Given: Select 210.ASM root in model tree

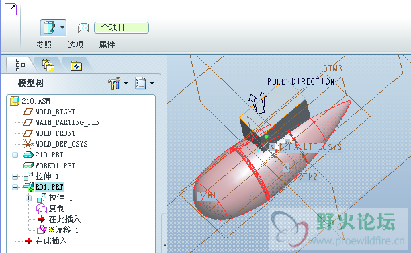Looking at the screenshot, I should 30,101.
